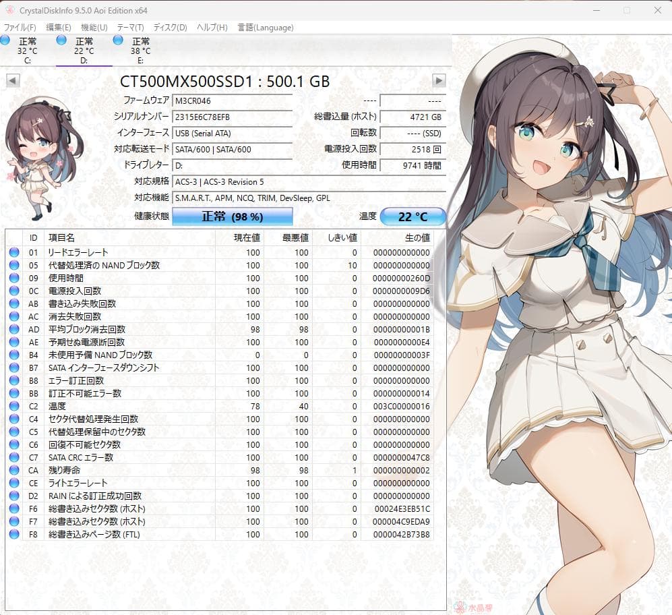The height and width of the screenshot is (615, 672).
Task: Click status icon for AC 消去失敗回数
Action: click(14, 316)
